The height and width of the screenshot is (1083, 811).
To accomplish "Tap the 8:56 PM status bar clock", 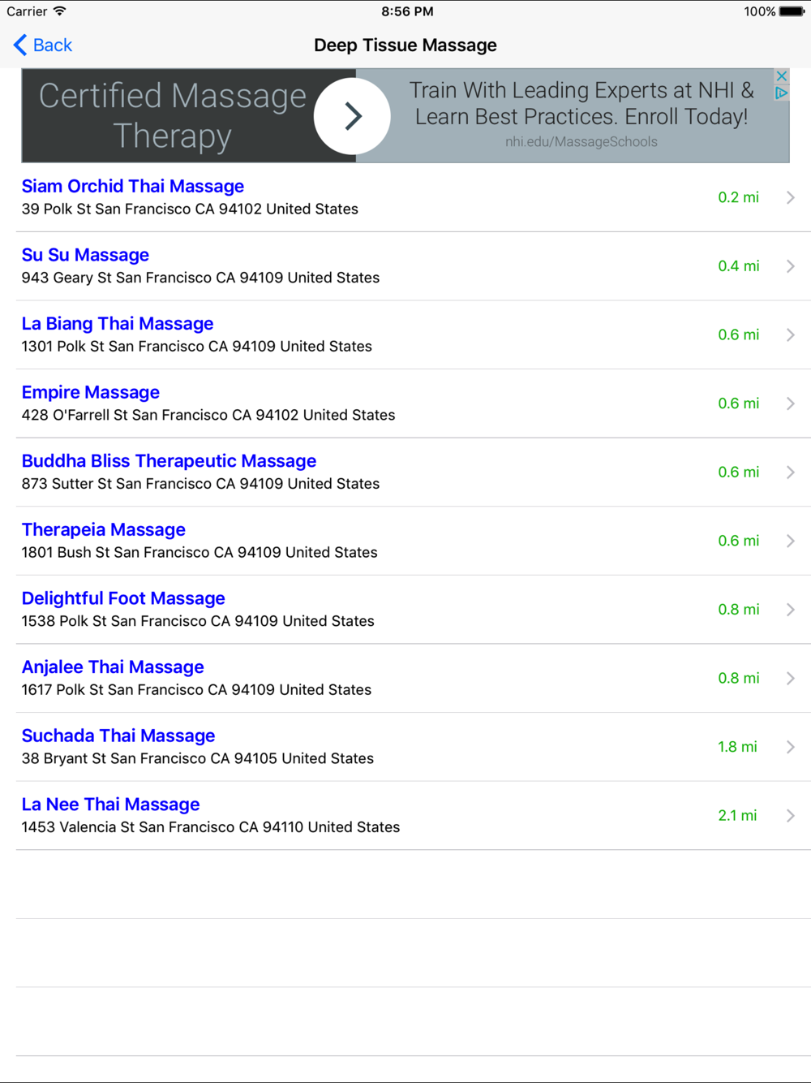I will coord(407,11).
